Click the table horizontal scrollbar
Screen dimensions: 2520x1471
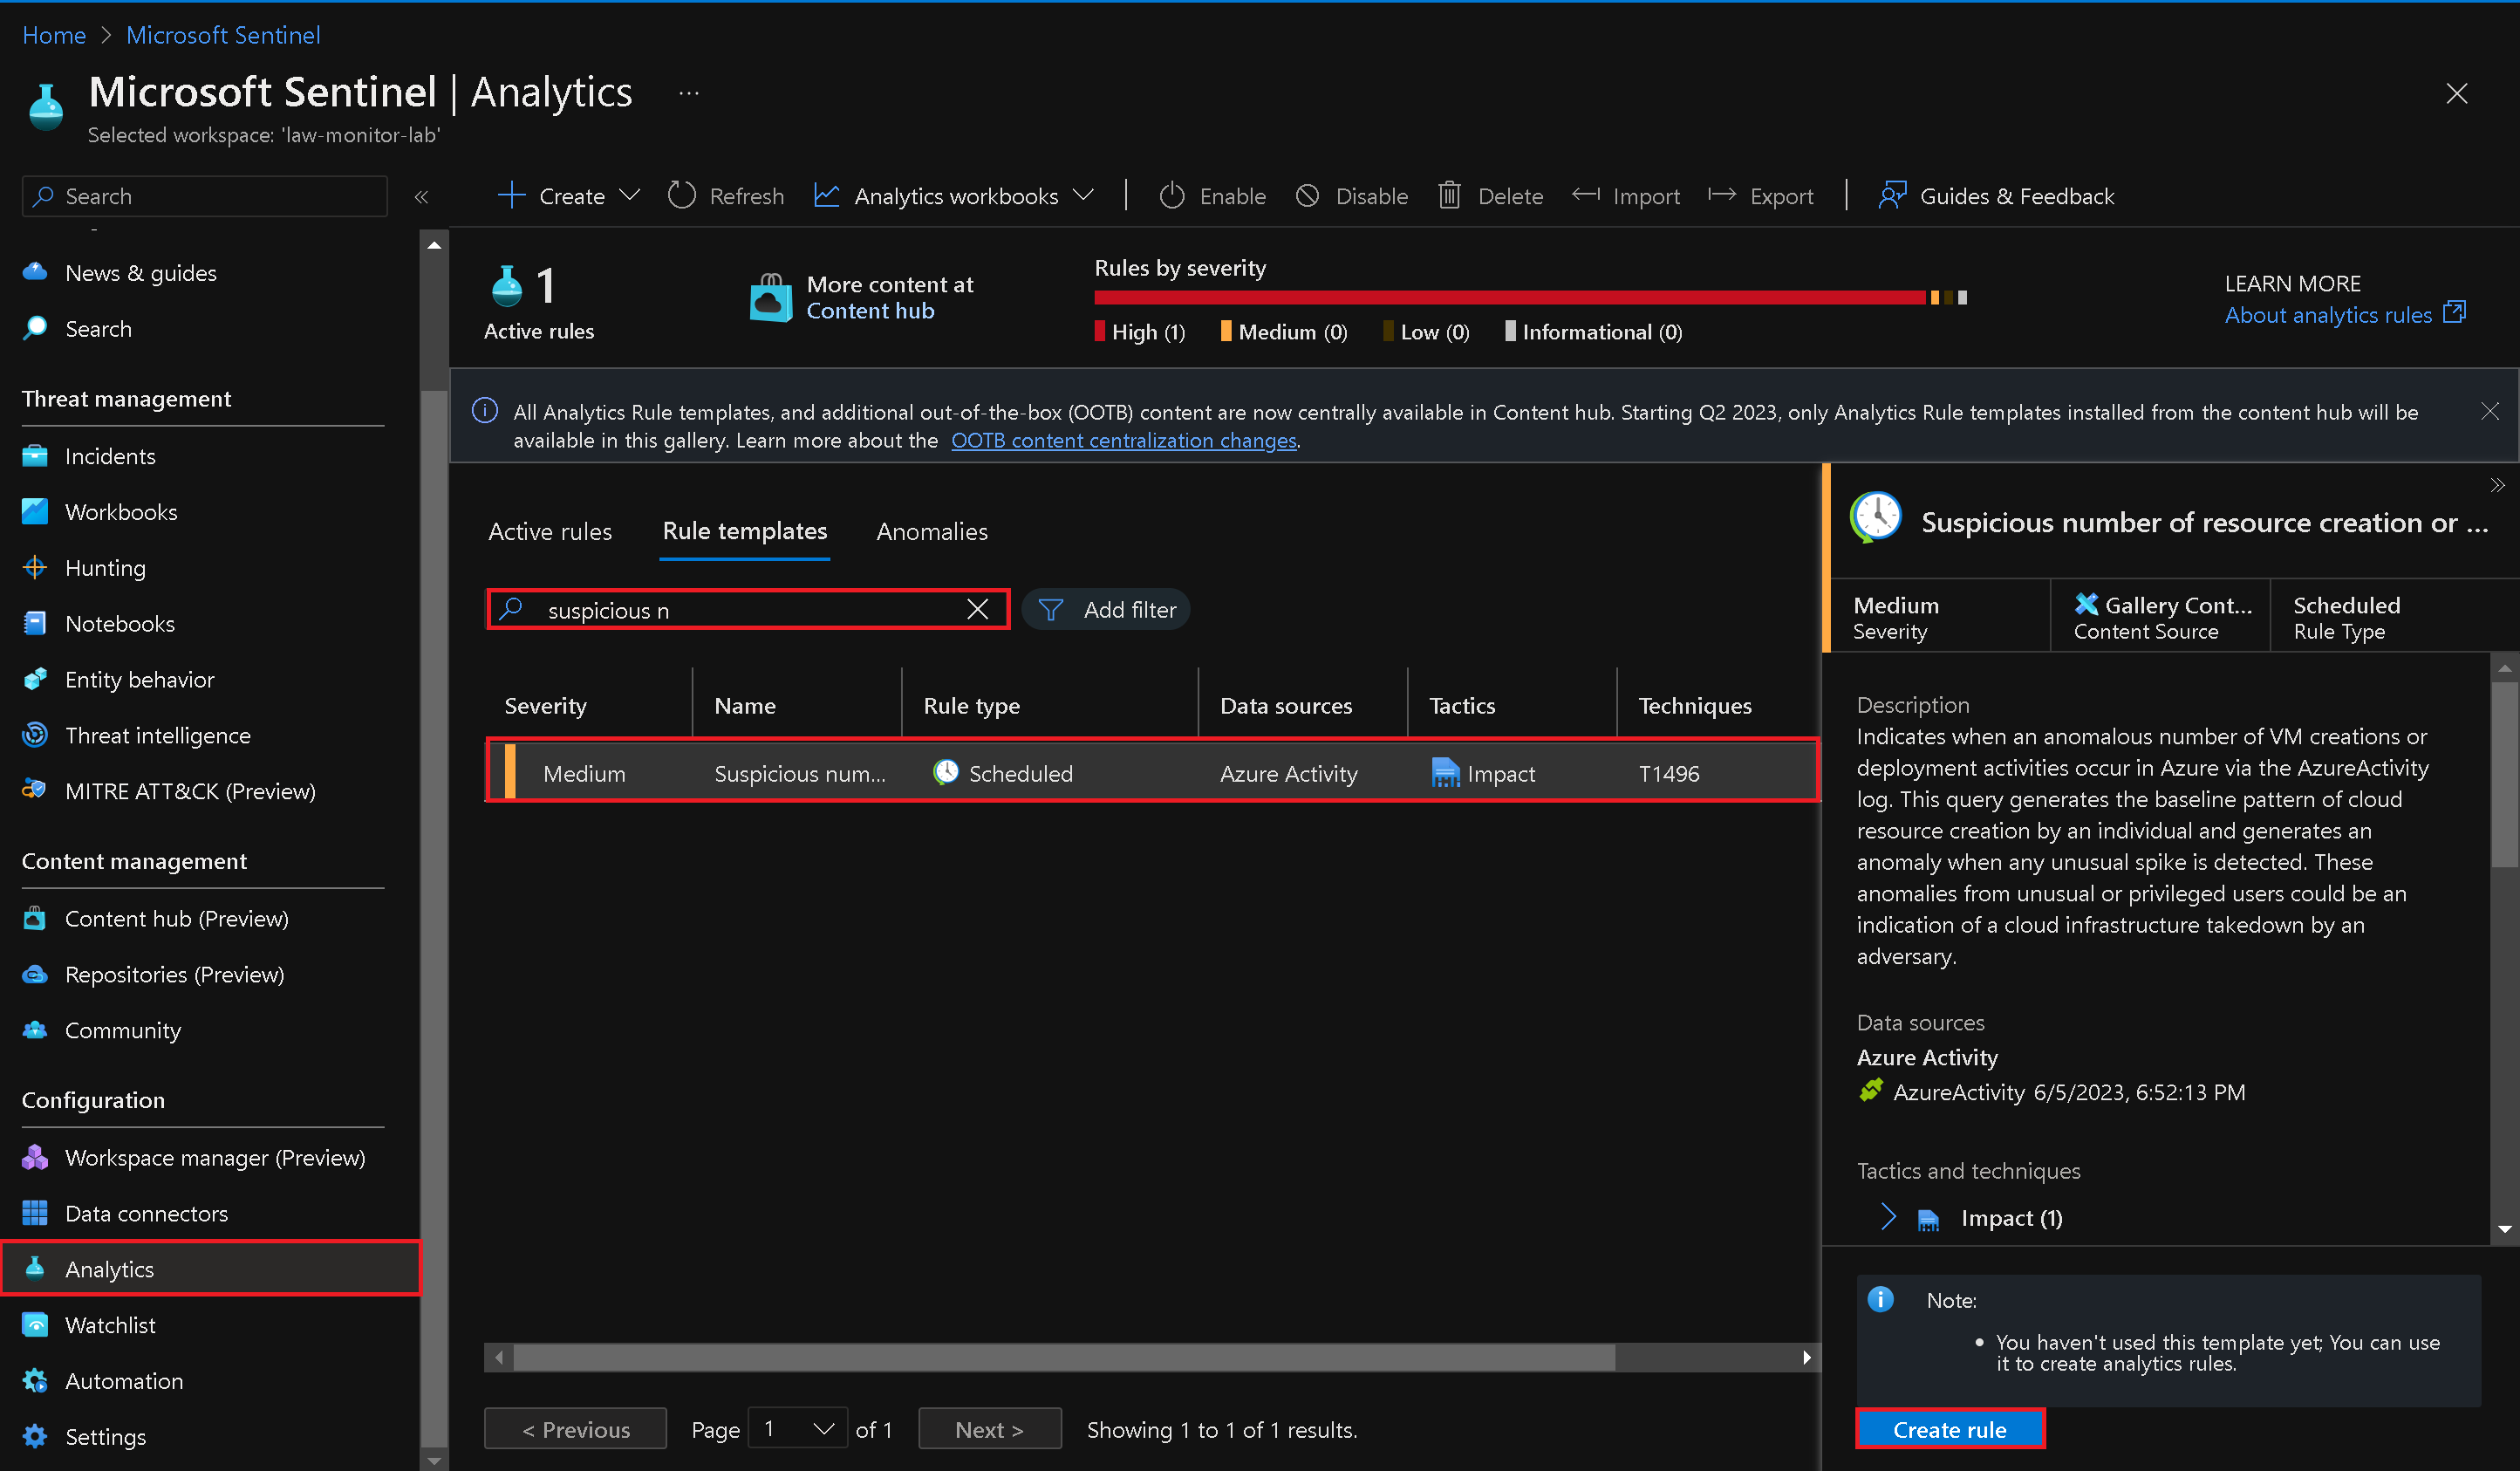(x=1064, y=1358)
